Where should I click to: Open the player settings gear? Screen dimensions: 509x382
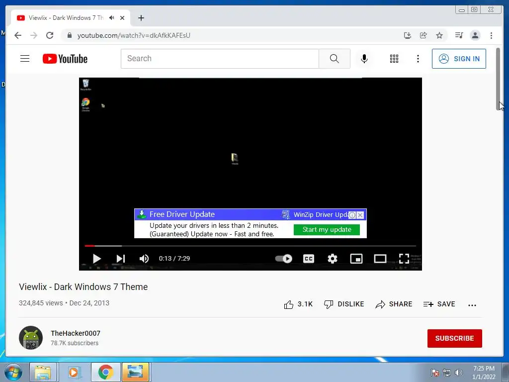coord(333,259)
